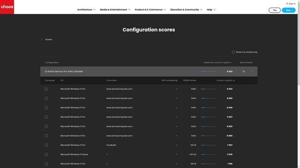Click the 8 086 score value
The height and width of the screenshot is (168, 300).
pyautogui.click(x=230, y=136)
